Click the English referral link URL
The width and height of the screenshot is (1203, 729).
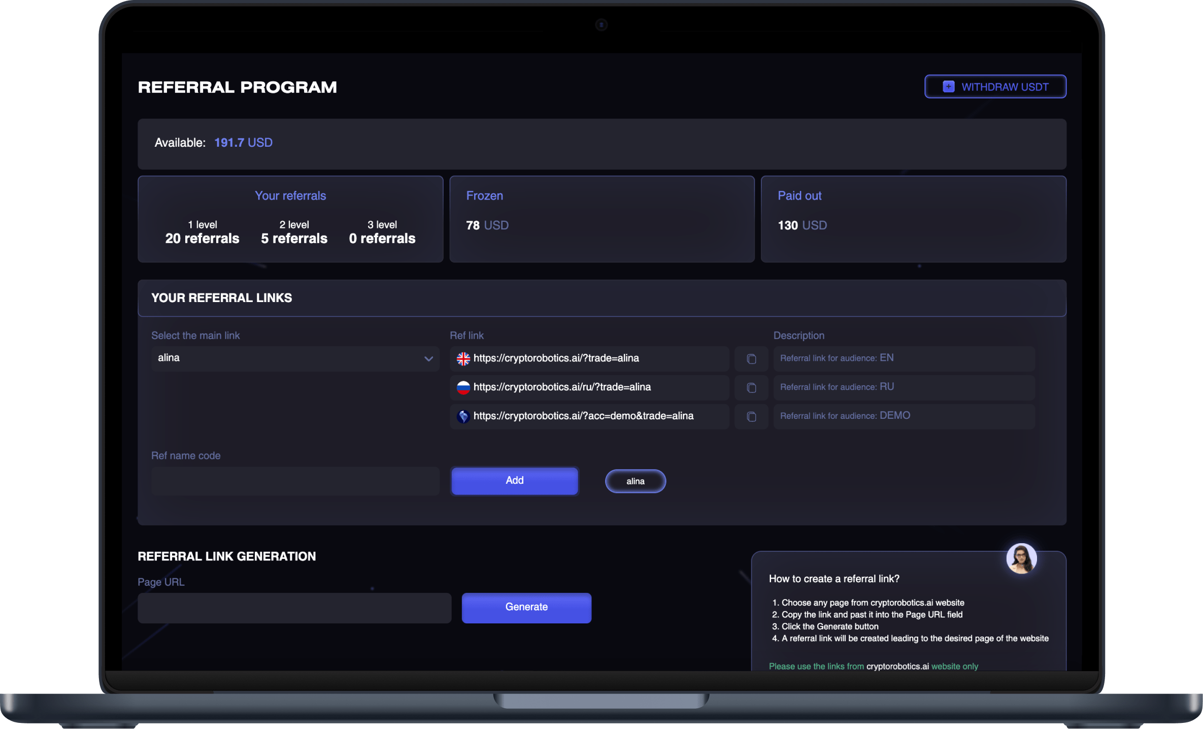(556, 358)
